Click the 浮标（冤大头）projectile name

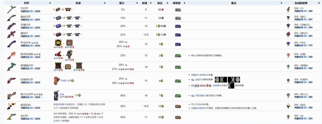[302, 94]
